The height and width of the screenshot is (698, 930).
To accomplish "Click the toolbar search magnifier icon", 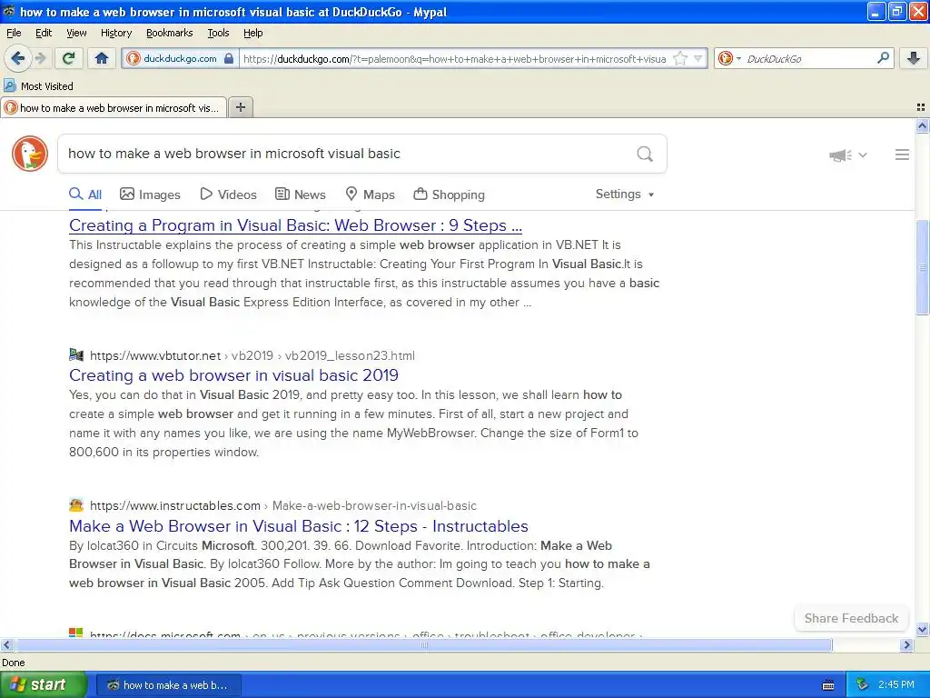I will pyautogui.click(x=883, y=58).
